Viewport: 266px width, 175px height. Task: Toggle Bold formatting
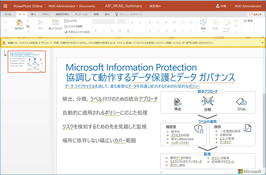[x=96, y=31]
